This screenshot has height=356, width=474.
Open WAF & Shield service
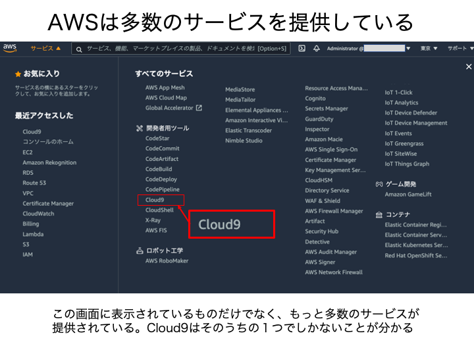pos(323,200)
